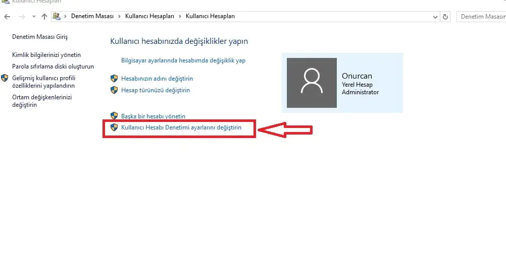Click shield icon beside Başka bir hesabı yönetin
The image size is (506, 260).
(x=114, y=116)
